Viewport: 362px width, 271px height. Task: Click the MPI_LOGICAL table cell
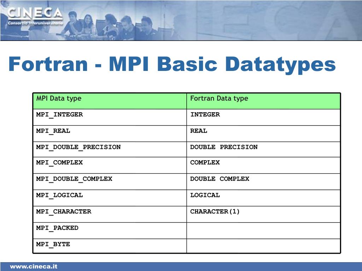(110, 198)
